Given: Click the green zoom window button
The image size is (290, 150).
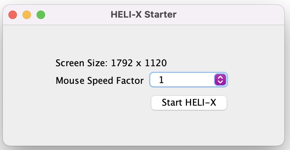Looking at the screenshot, I should coord(41,15).
